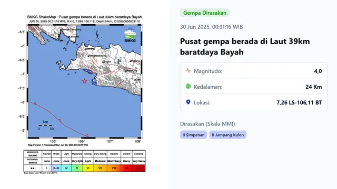Screen dimensions: 337x189
Task: Select the II Jampang Kulon MMI tag
Action: tap(227, 135)
